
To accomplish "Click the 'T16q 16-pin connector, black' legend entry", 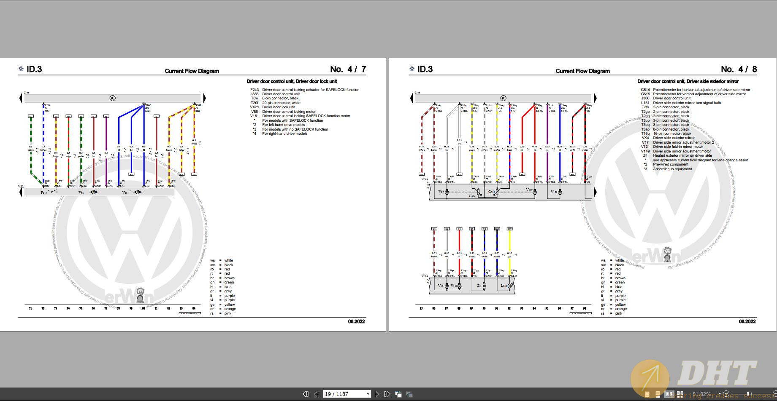I will coord(666,134).
